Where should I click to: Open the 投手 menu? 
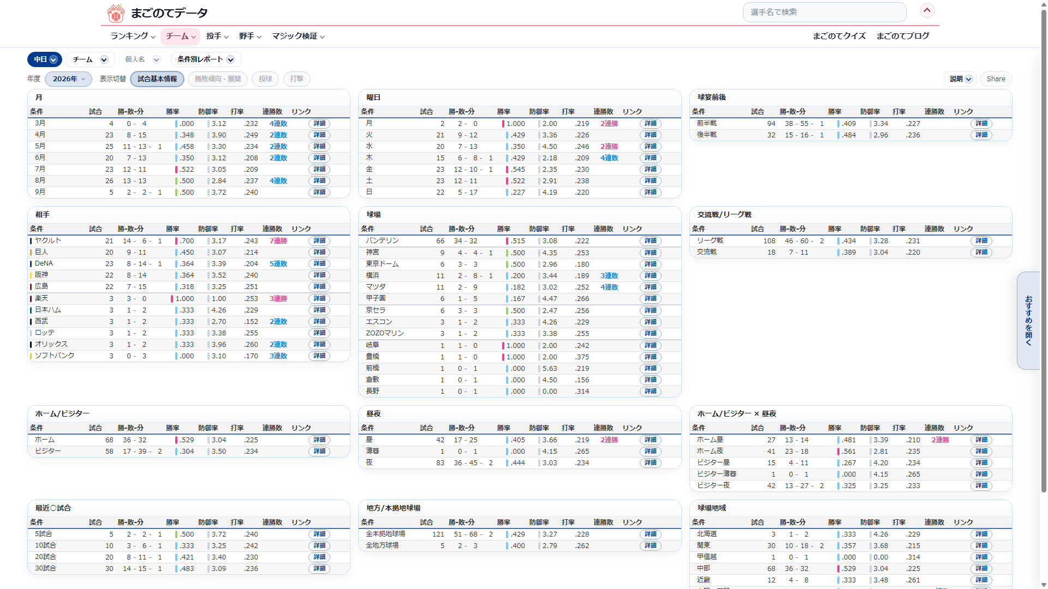pyautogui.click(x=217, y=36)
